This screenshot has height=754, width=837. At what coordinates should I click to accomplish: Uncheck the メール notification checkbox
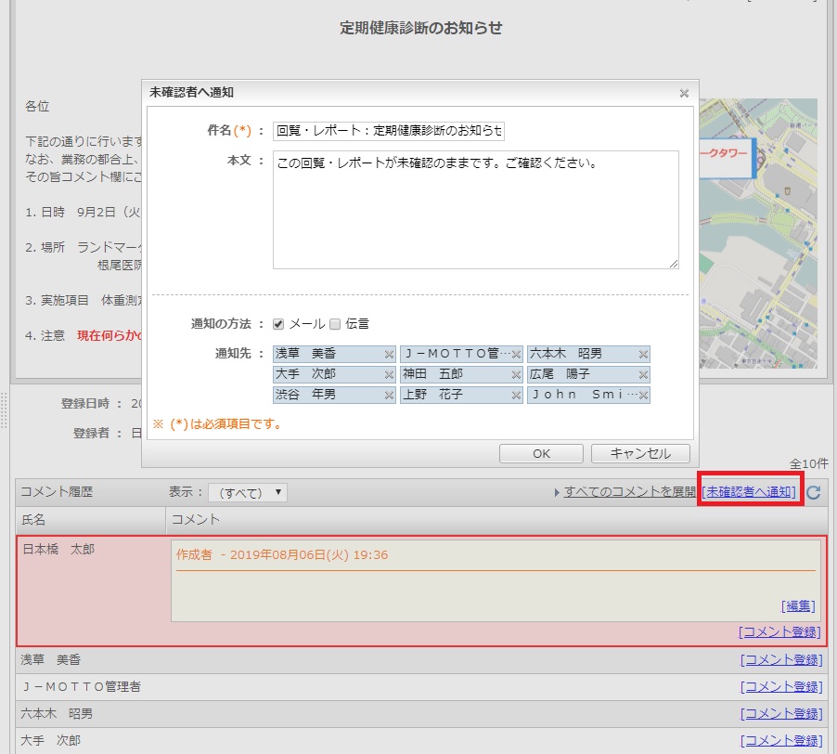(x=278, y=324)
